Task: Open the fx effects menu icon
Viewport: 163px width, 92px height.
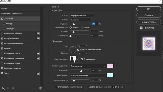Action: (x=3, y=88)
